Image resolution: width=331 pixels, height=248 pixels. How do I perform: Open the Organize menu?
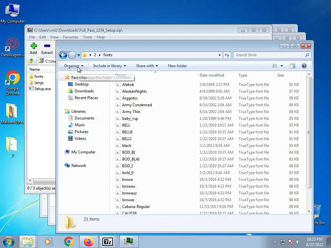(74, 66)
